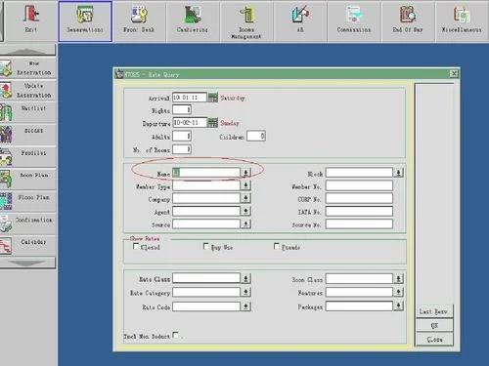489x366 pixels.
Task: Expand the Name field dropdown arrow
Action: click(245, 173)
